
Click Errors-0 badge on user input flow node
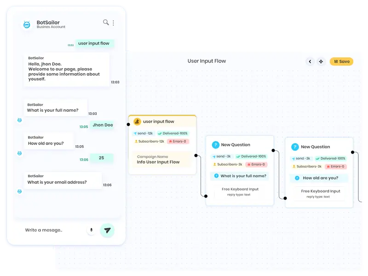click(x=177, y=142)
